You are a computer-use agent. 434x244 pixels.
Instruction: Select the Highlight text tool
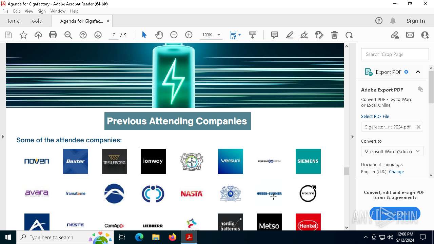coord(290,35)
